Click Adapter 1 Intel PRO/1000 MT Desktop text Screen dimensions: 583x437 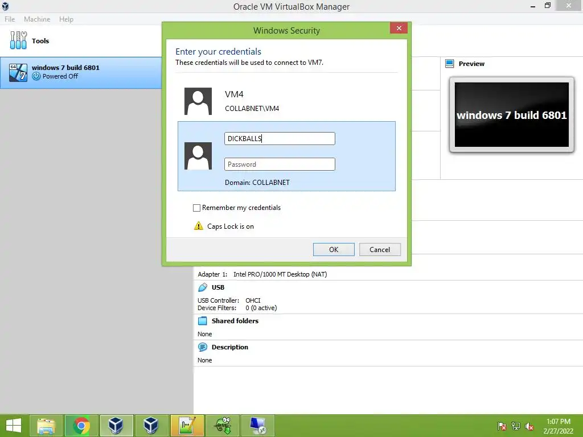[x=262, y=274]
